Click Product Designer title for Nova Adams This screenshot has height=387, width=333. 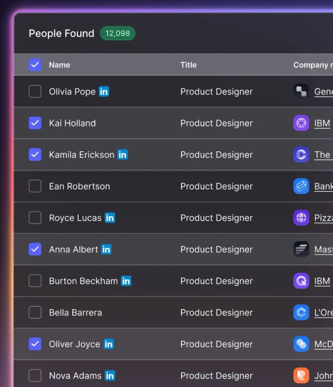217,375
